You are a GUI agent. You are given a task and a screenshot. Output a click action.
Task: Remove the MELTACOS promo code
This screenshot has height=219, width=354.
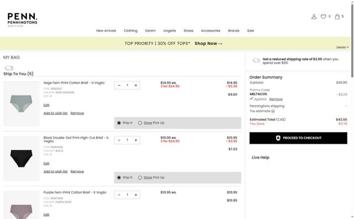(276, 99)
